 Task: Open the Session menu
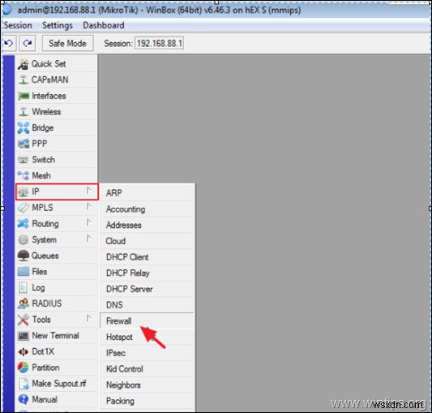18,25
